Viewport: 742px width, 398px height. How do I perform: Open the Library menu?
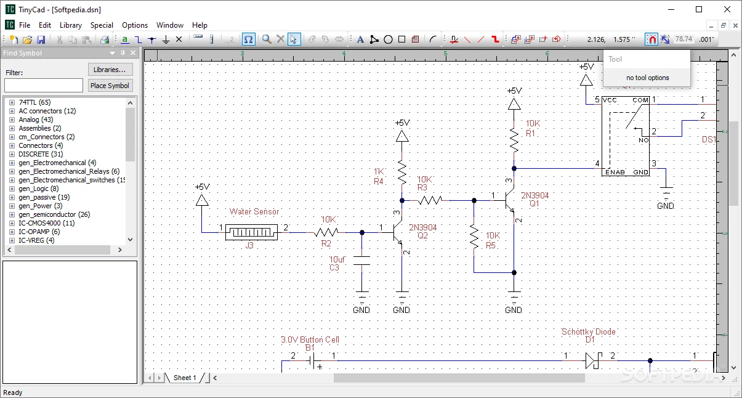(x=70, y=25)
